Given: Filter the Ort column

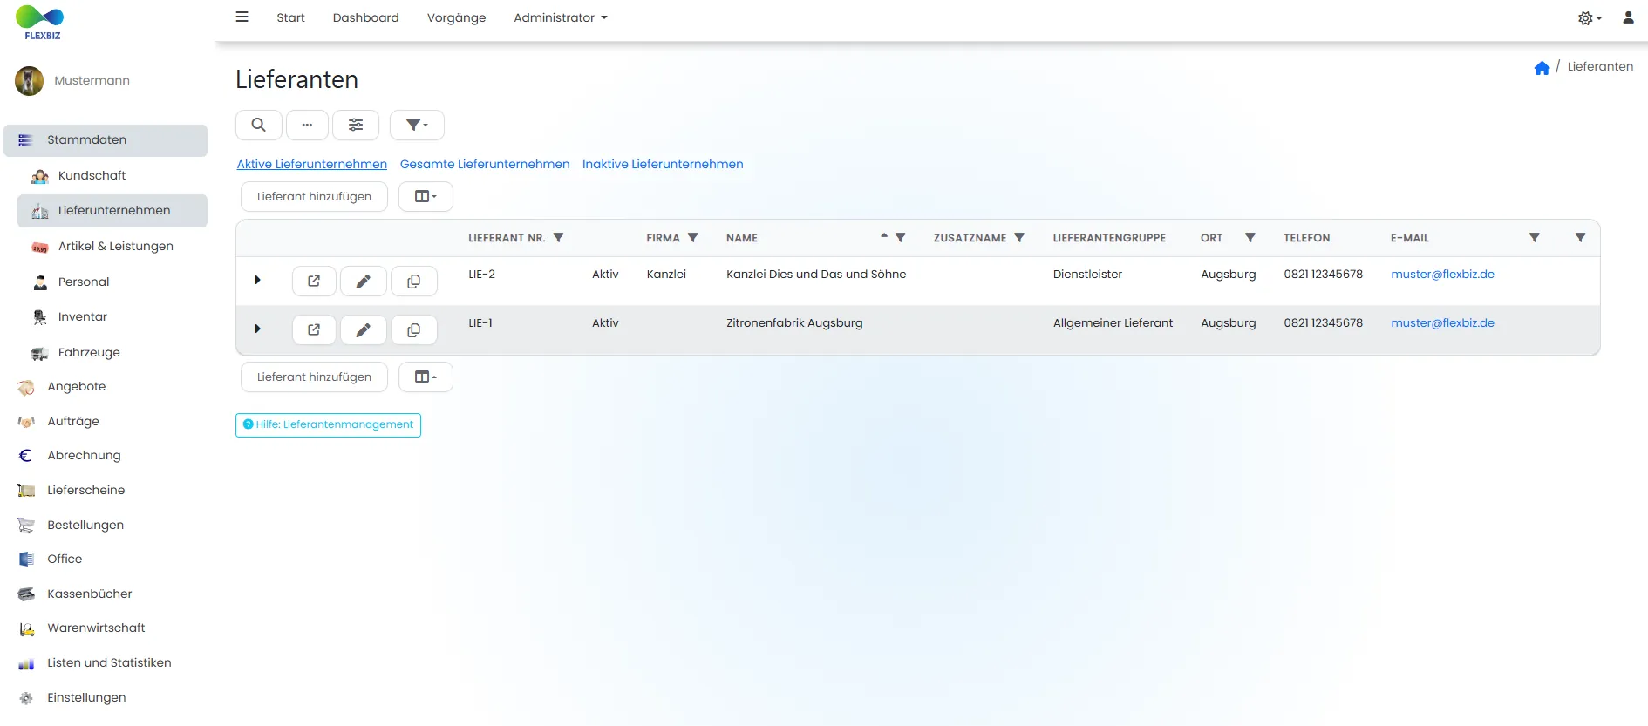Looking at the screenshot, I should pos(1250,237).
